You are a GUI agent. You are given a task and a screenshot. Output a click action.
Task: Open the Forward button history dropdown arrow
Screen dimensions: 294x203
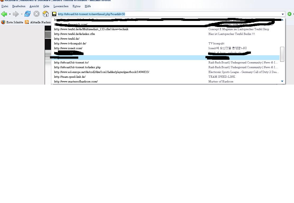click(x=22, y=14)
